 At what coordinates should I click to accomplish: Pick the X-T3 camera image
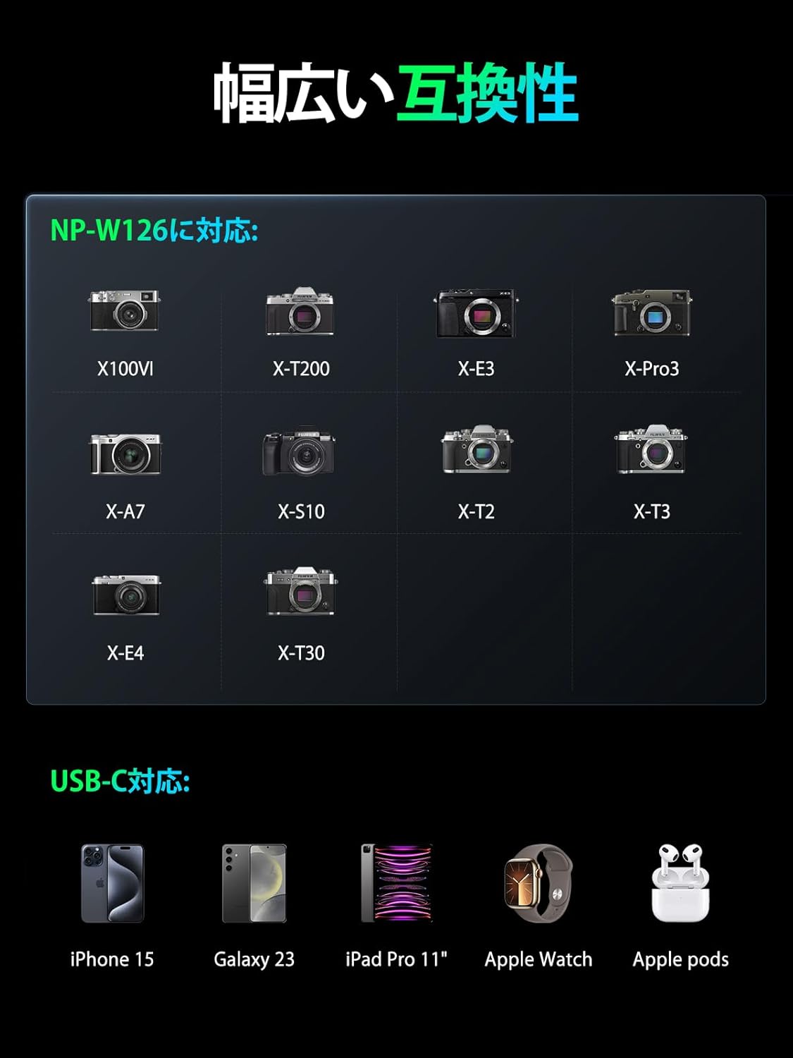(651, 449)
